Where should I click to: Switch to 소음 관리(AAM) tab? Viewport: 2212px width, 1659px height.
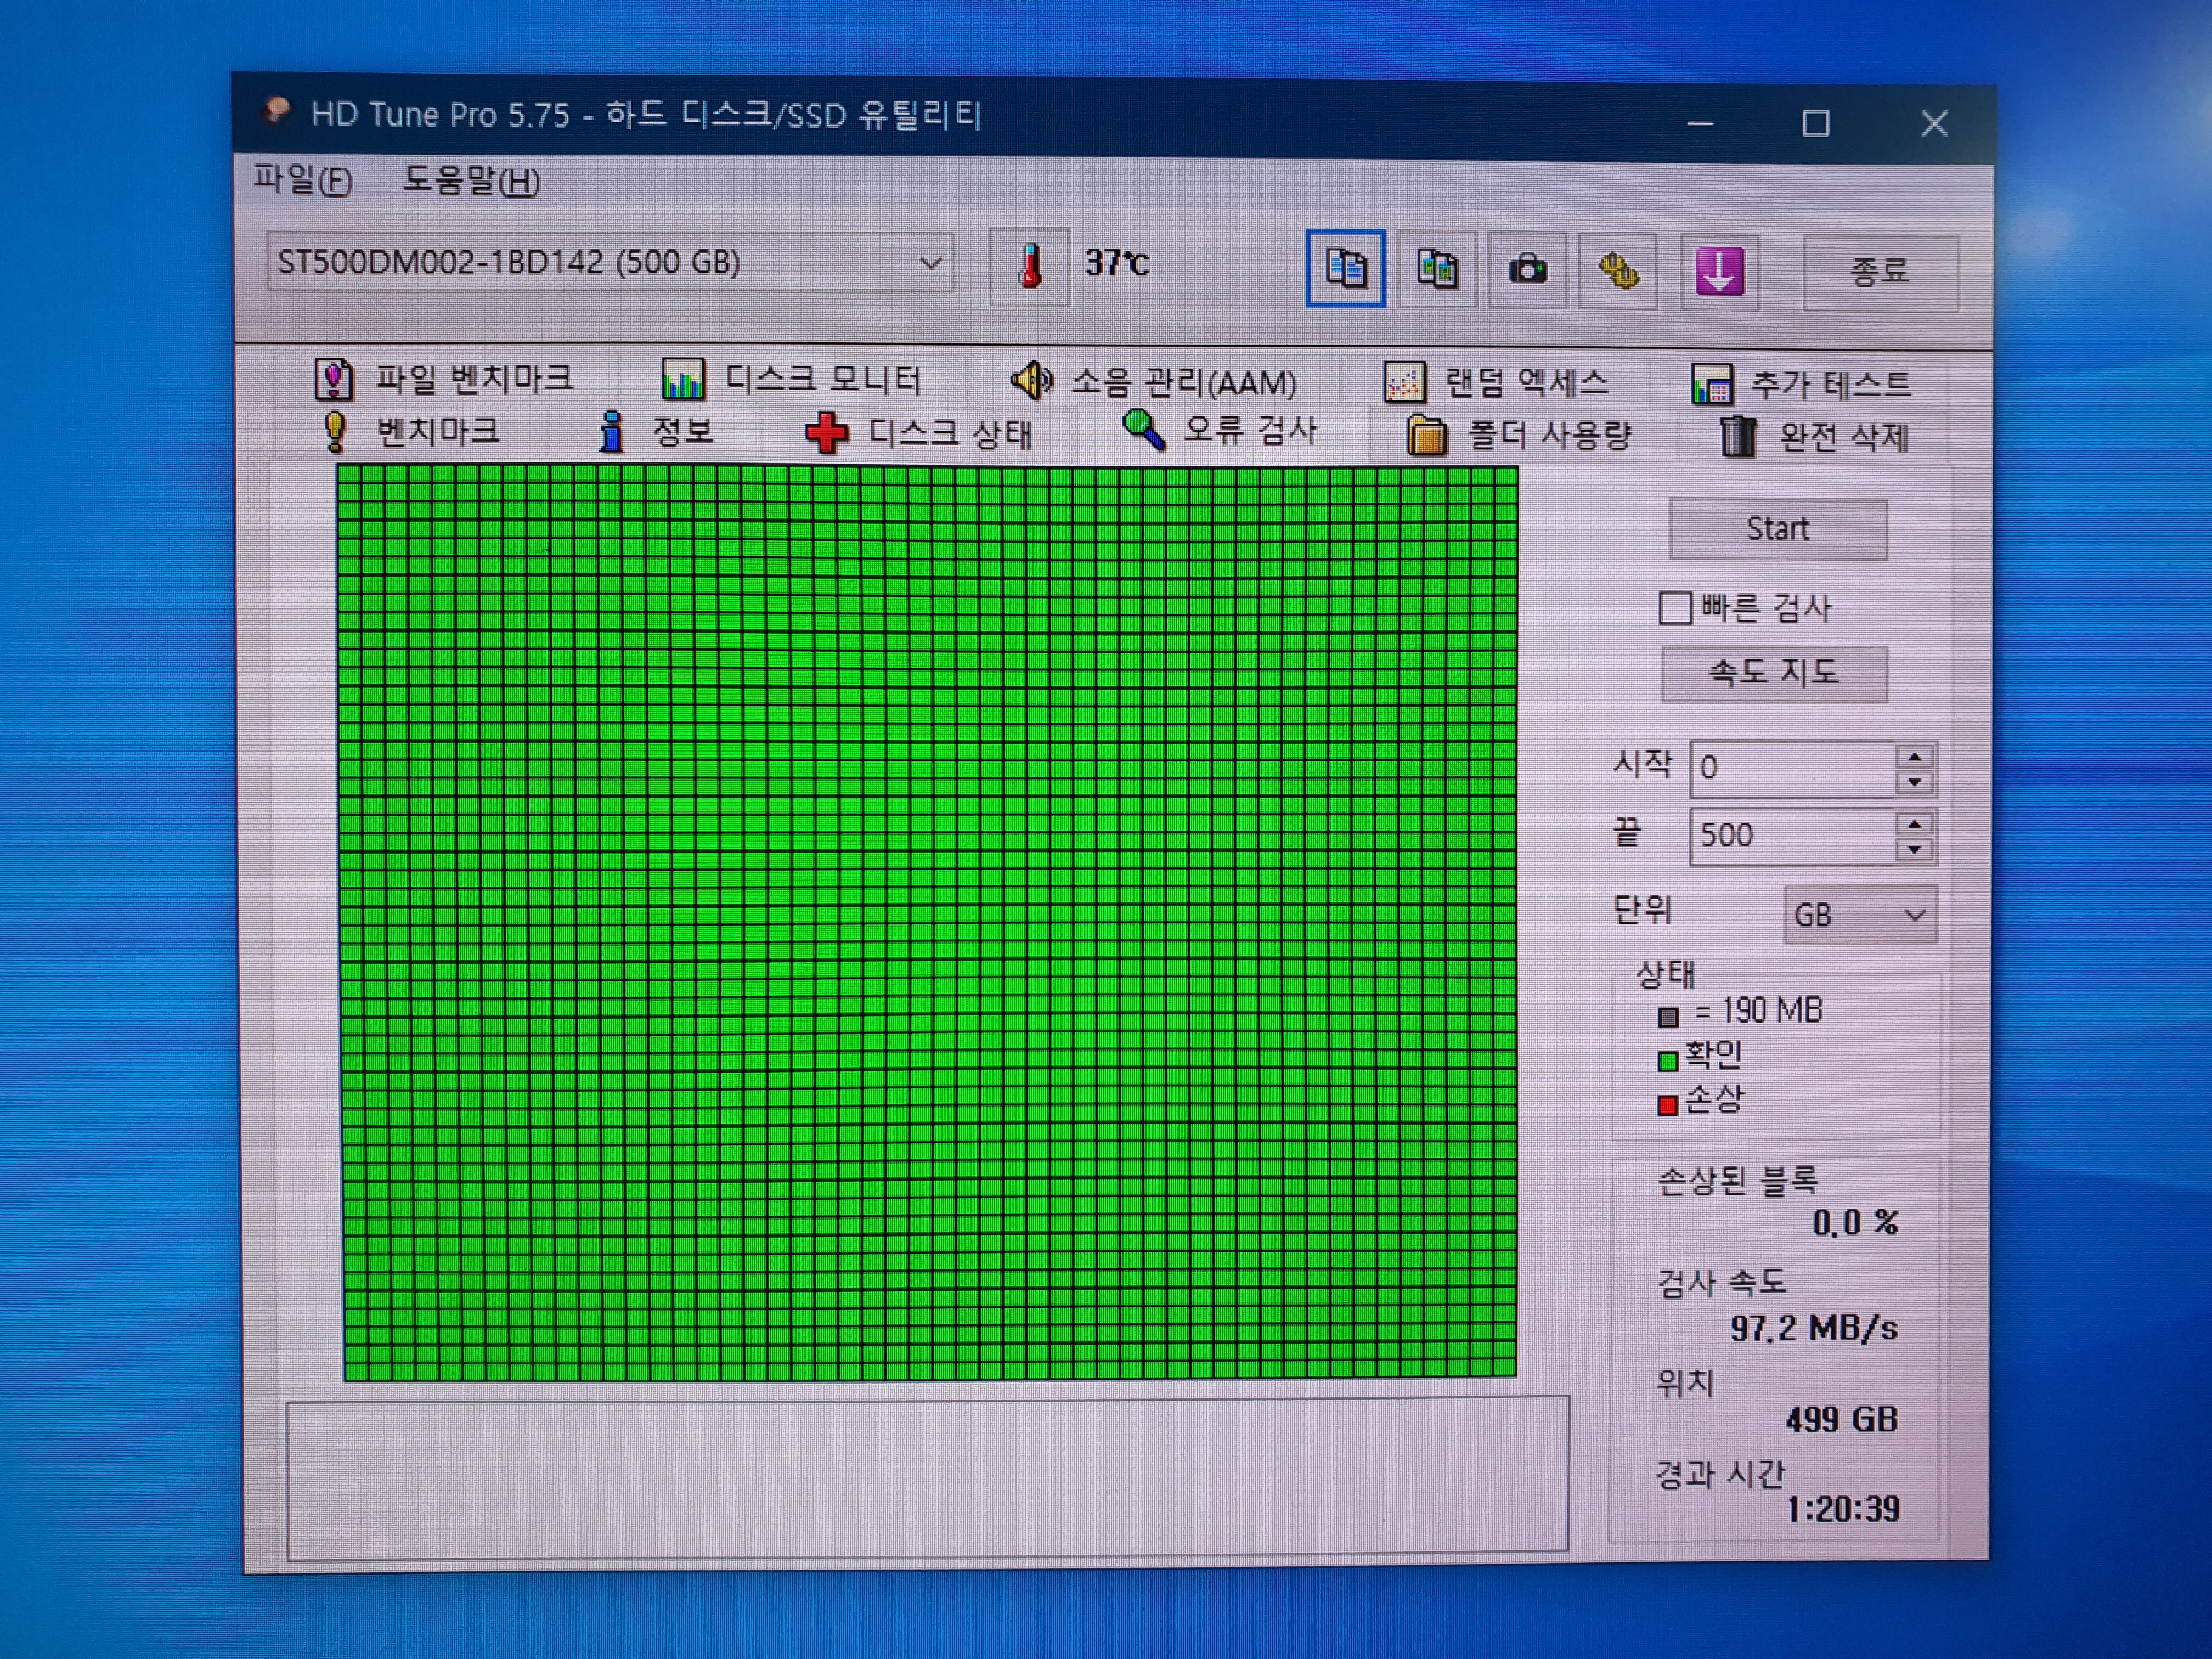click(1154, 382)
